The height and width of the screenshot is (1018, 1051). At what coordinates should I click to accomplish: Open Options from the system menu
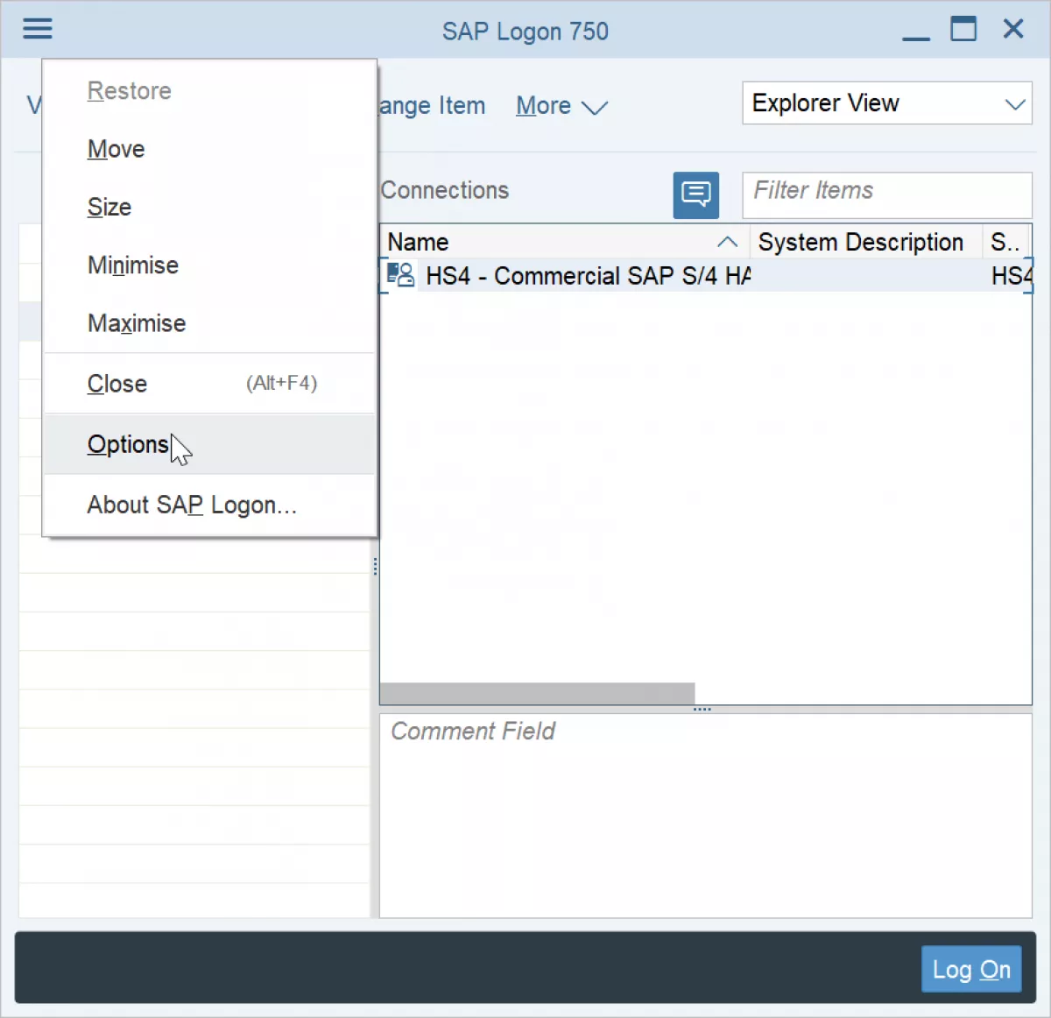coord(209,444)
